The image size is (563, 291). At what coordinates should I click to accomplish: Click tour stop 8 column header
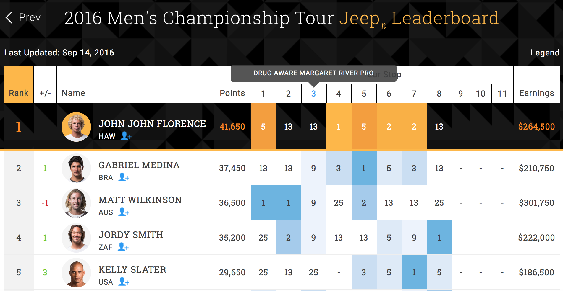coord(439,94)
